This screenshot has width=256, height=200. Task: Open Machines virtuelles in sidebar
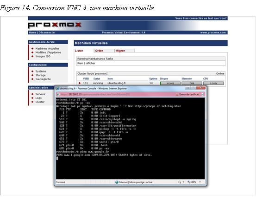[47, 49]
